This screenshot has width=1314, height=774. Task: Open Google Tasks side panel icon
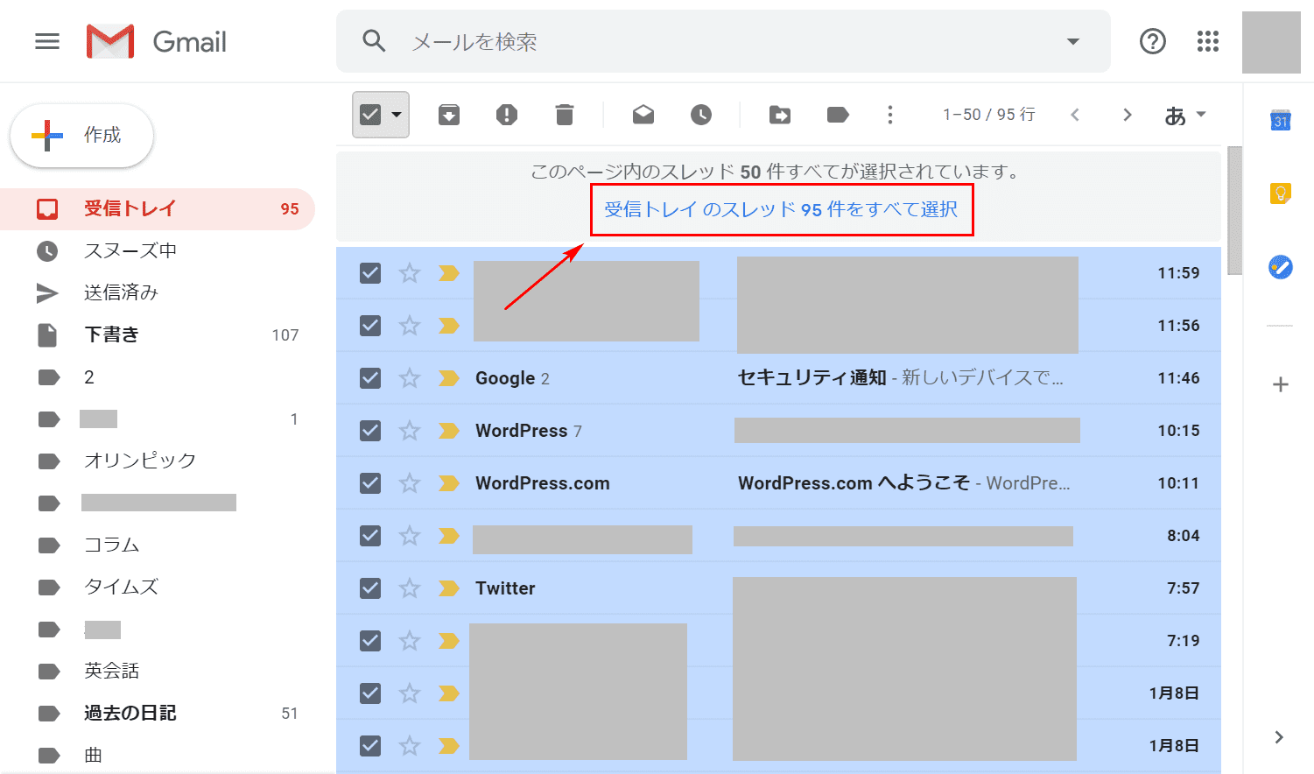pyautogui.click(x=1281, y=267)
